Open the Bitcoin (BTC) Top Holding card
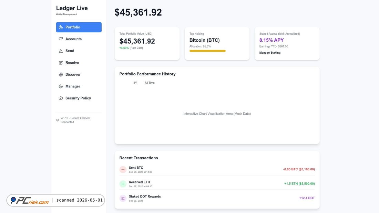Viewport: 379px width, 213px height. pos(217,43)
